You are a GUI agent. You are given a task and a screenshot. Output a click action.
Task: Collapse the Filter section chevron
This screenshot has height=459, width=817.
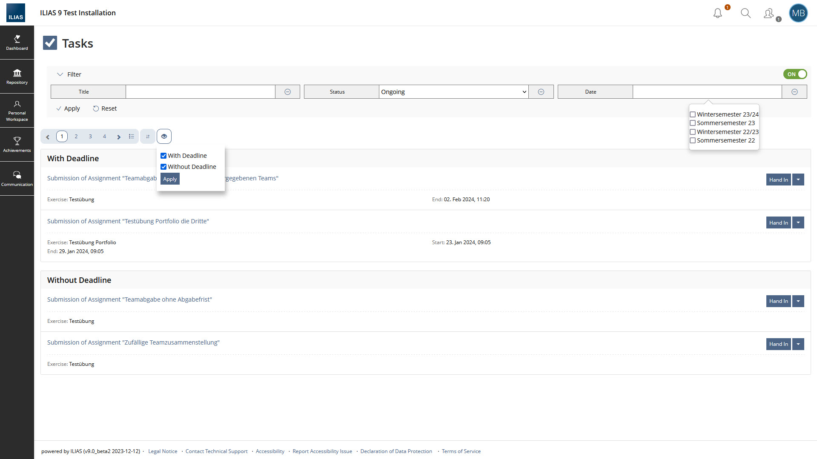(60, 74)
